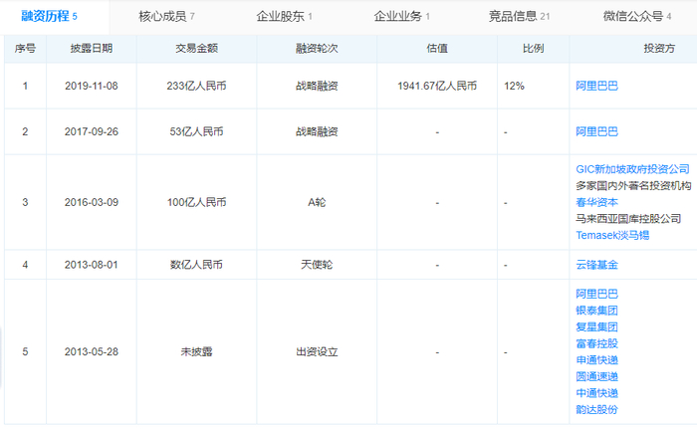Viewport: 697px width, 429px height.
Task: Click the 比例 column header
Action: pos(533,49)
